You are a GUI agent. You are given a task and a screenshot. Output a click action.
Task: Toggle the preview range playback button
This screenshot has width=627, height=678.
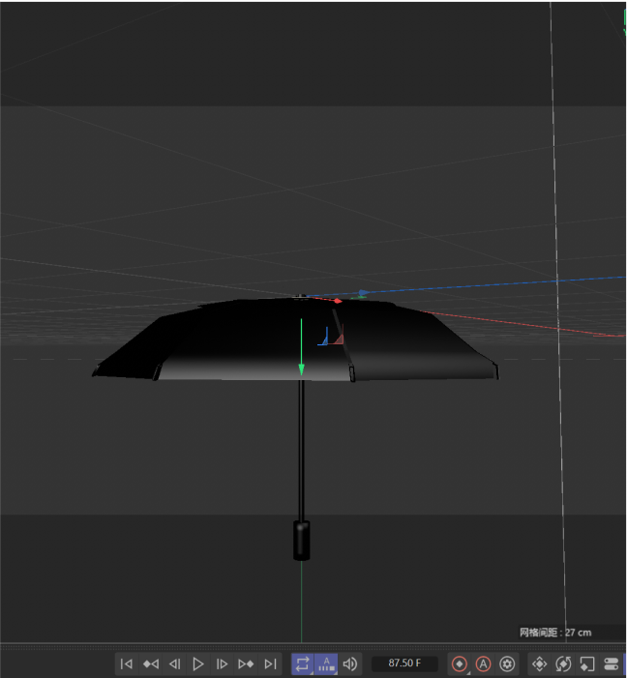[326, 663]
